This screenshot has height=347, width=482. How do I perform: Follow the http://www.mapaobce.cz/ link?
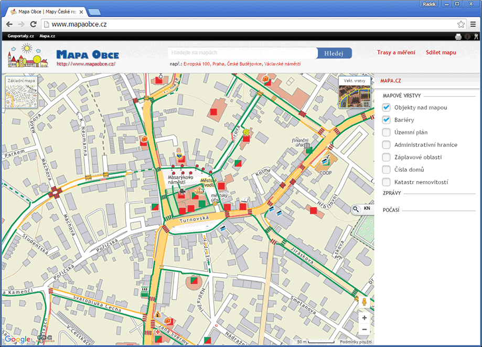pyautogui.click(x=86, y=64)
